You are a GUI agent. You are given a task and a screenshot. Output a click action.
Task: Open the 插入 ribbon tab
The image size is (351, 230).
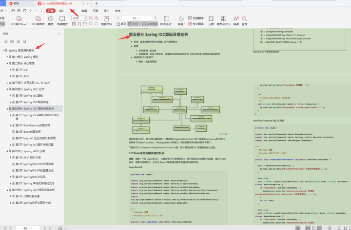click(x=62, y=11)
